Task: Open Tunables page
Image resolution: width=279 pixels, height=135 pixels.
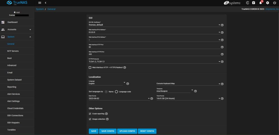Action: click(11, 130)
